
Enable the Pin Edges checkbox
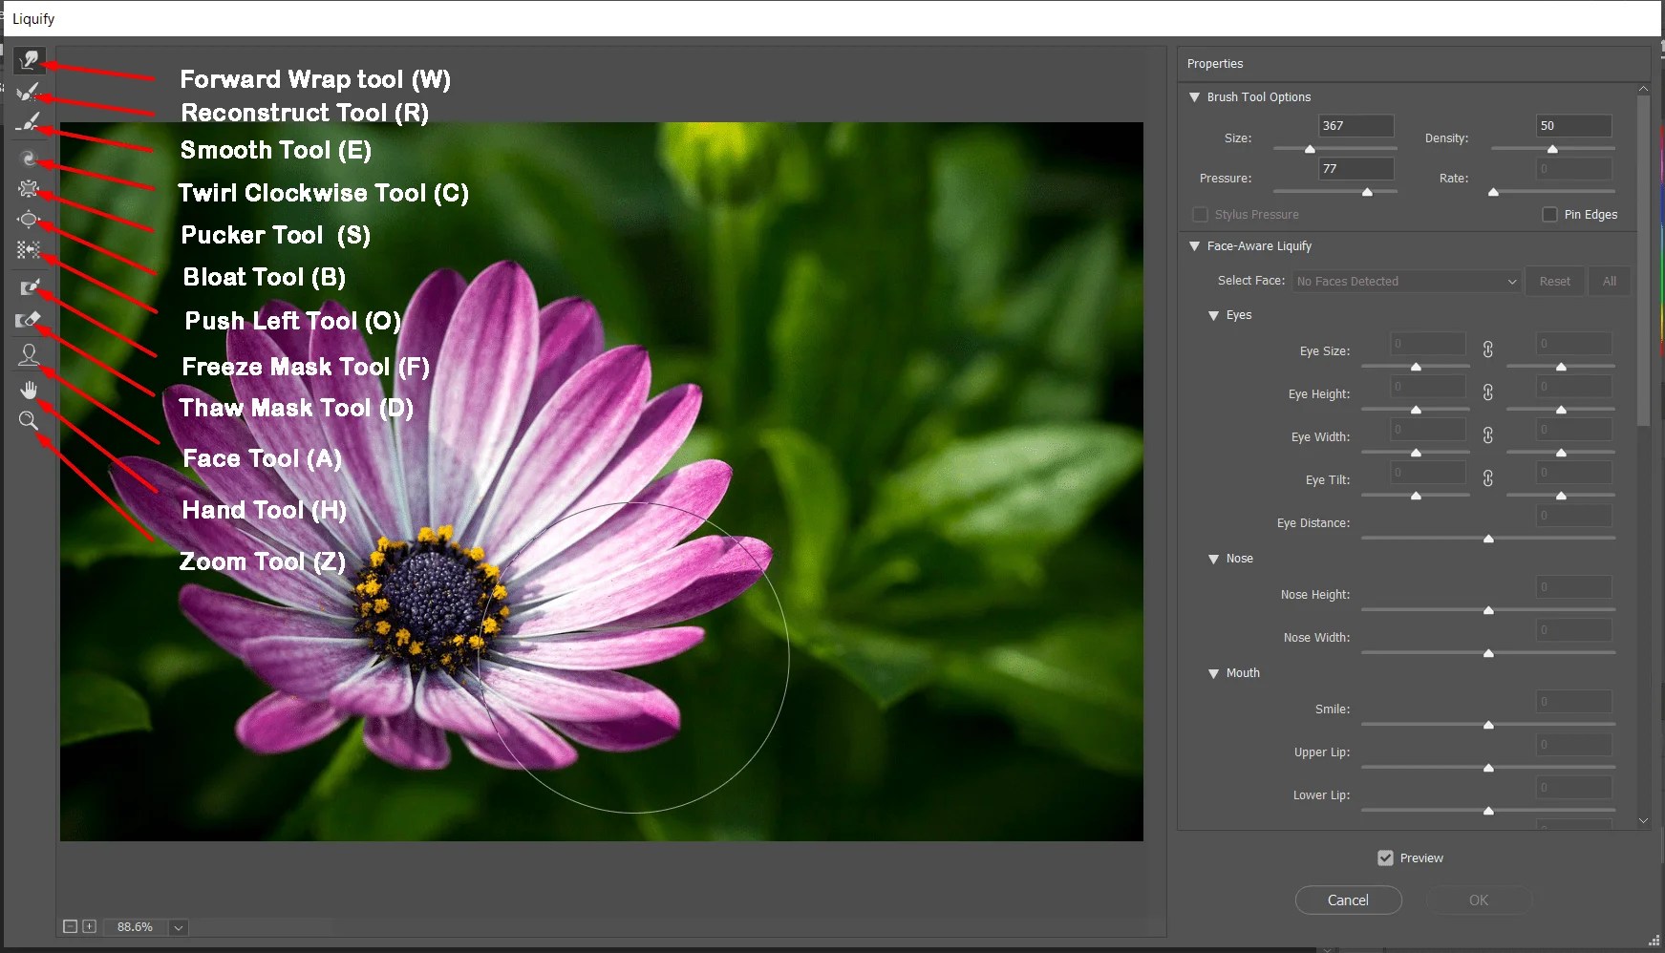point(1549,214)
